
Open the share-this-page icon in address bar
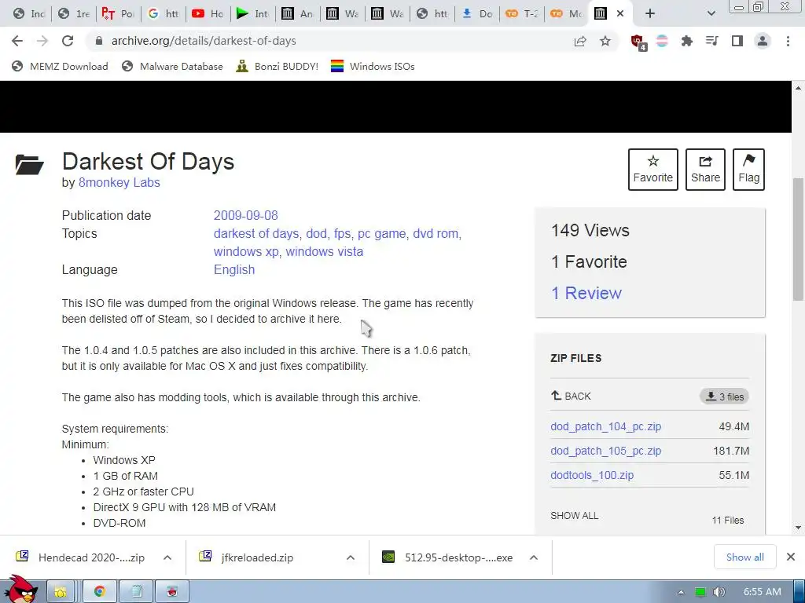click(580, 41)
